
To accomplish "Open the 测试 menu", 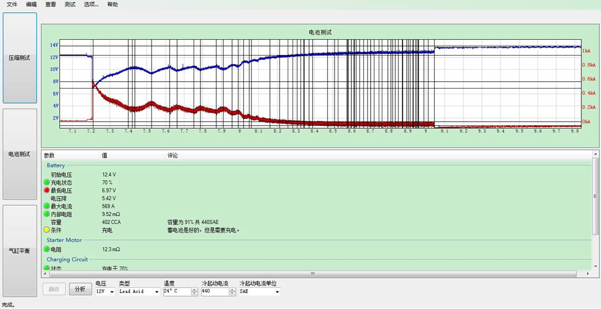I will [70, 4].
